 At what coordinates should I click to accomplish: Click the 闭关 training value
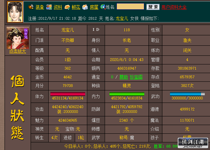187,51
